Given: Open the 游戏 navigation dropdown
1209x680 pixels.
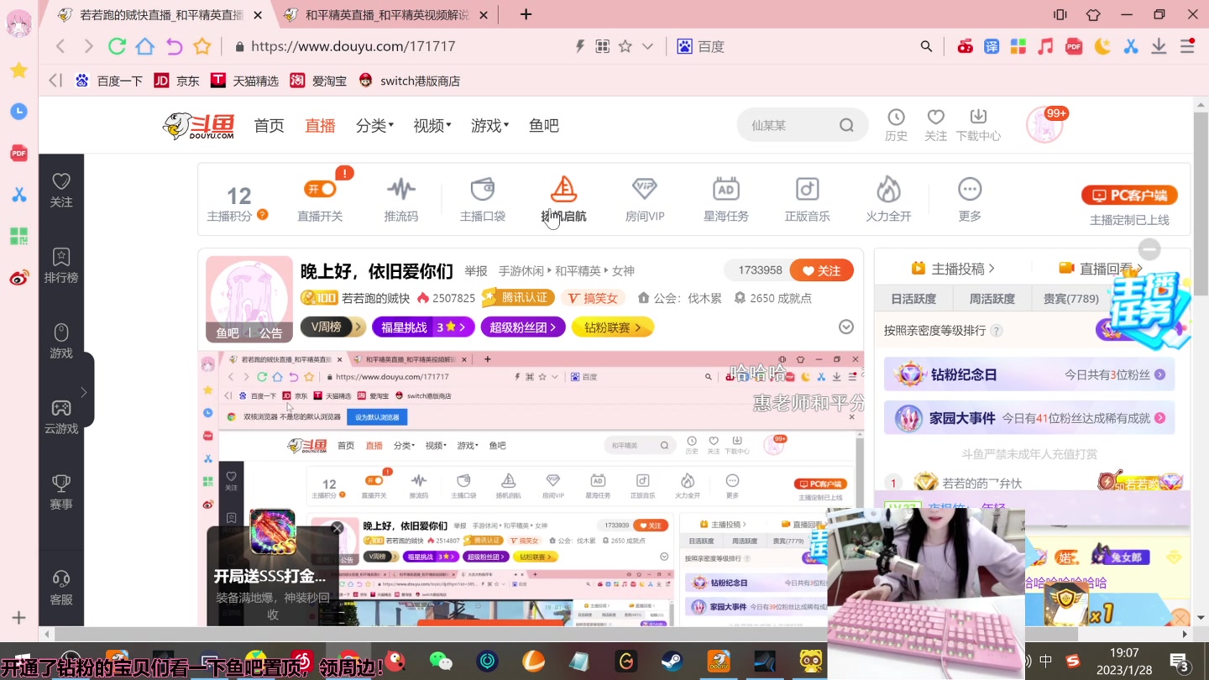Looking at the screenshot, I should point(489,124).
